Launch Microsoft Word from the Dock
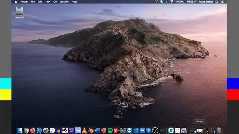The width and height of the screenshot is (239, 134). (x=97, y=130)
